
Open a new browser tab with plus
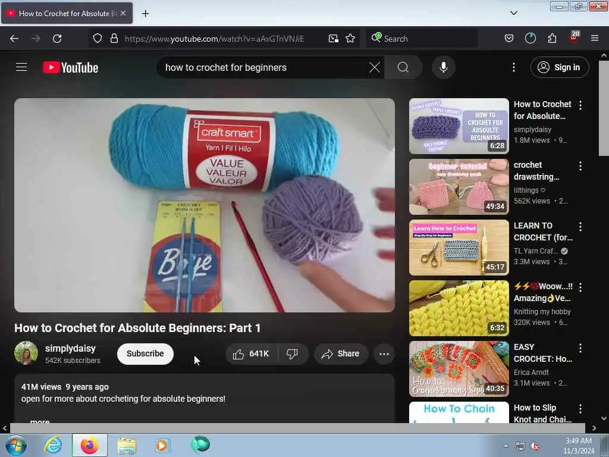(x=145, y=14)
